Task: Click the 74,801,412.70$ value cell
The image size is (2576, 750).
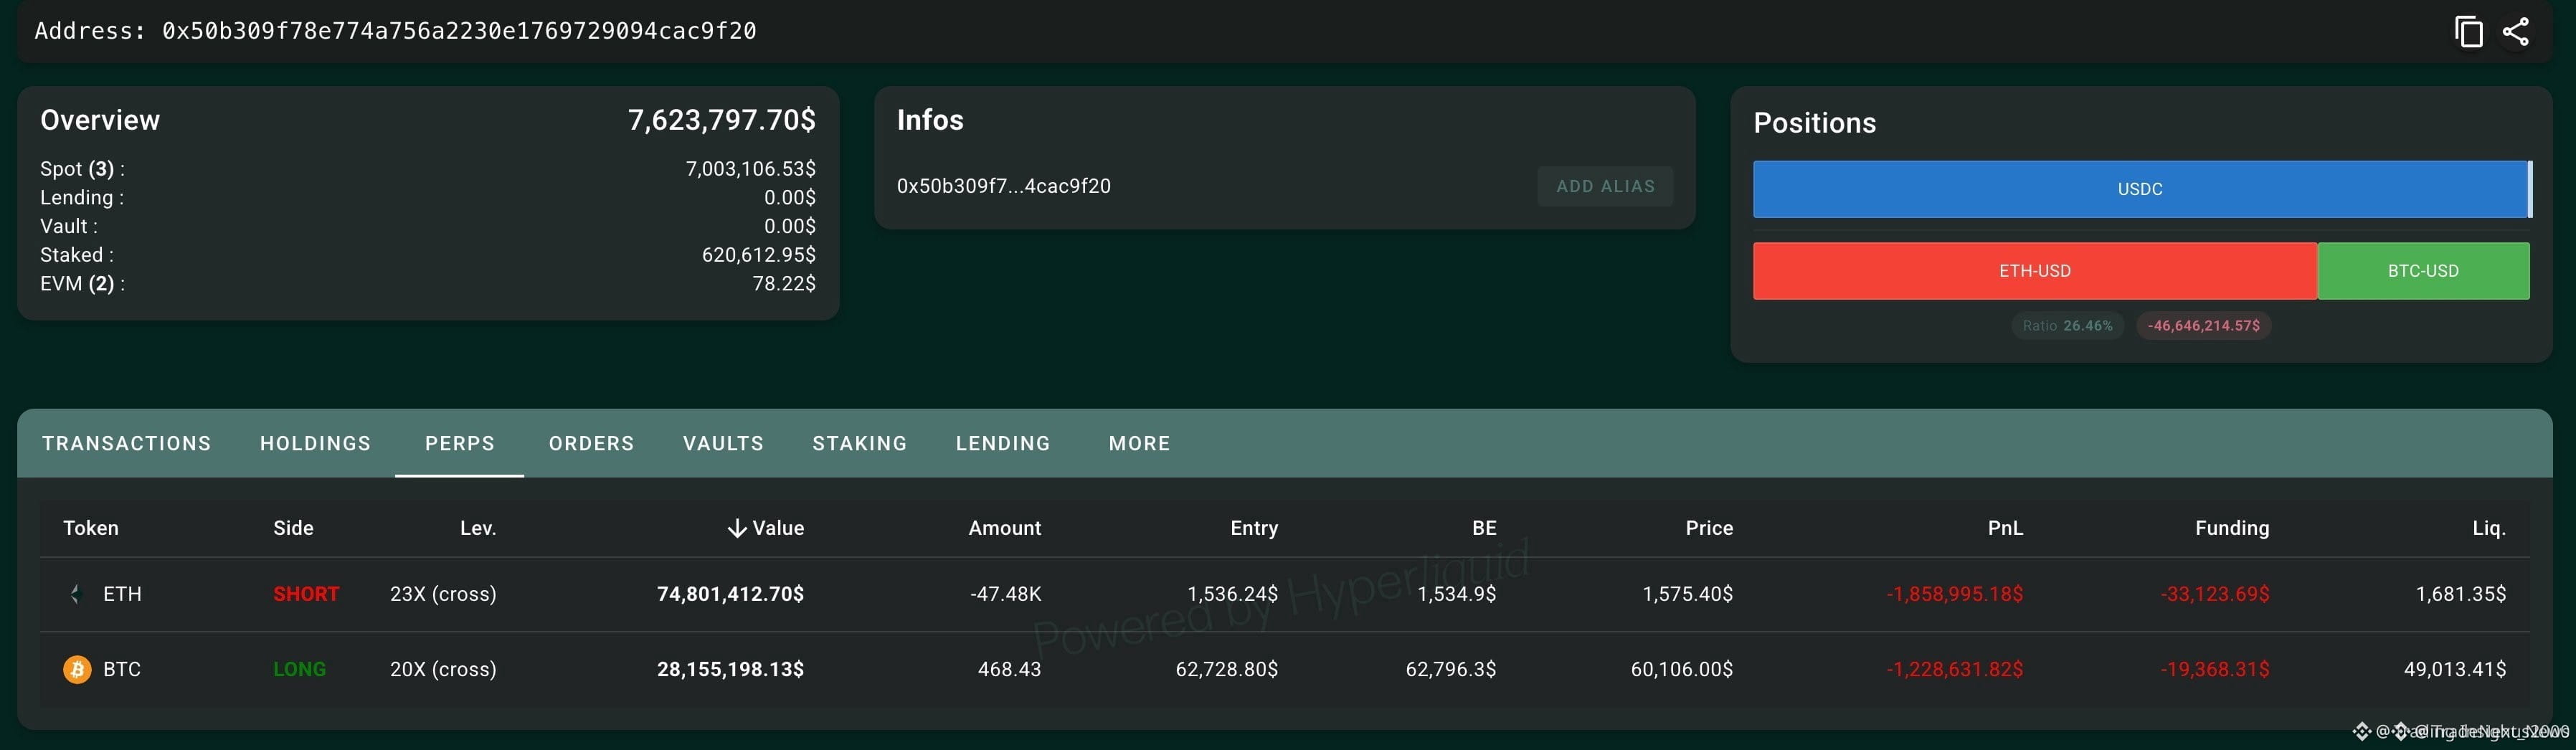Action: pyautogui.click(x=730, y=594)
